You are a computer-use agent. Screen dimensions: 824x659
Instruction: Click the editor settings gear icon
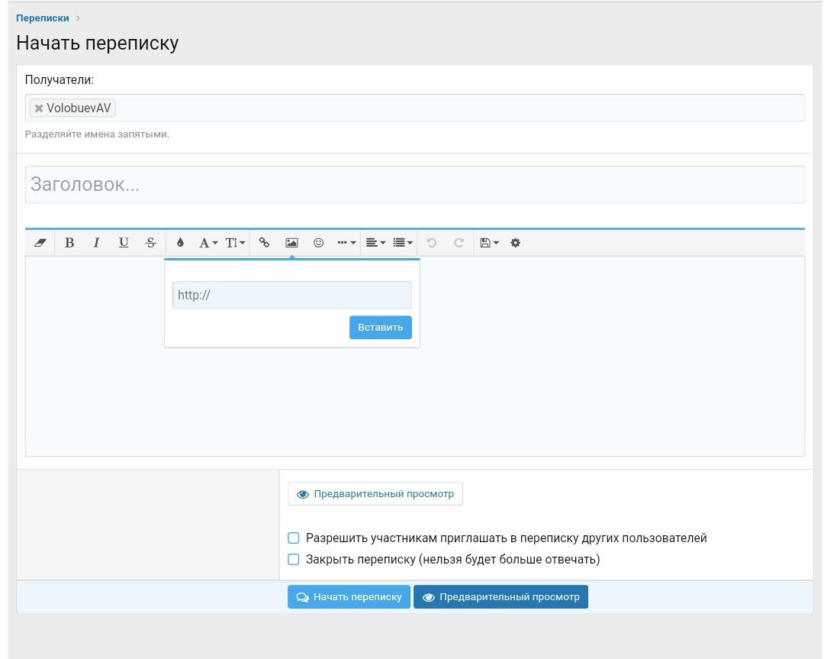click(x=516, y=243)
